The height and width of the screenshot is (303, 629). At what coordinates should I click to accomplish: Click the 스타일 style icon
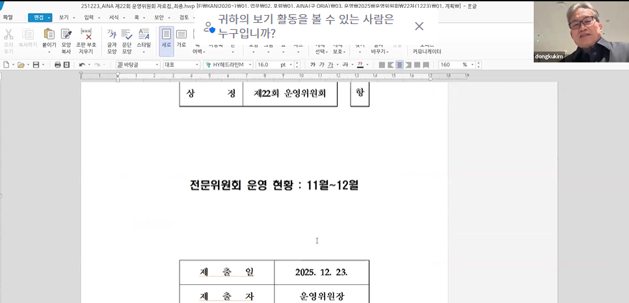(x=144, y=35)
